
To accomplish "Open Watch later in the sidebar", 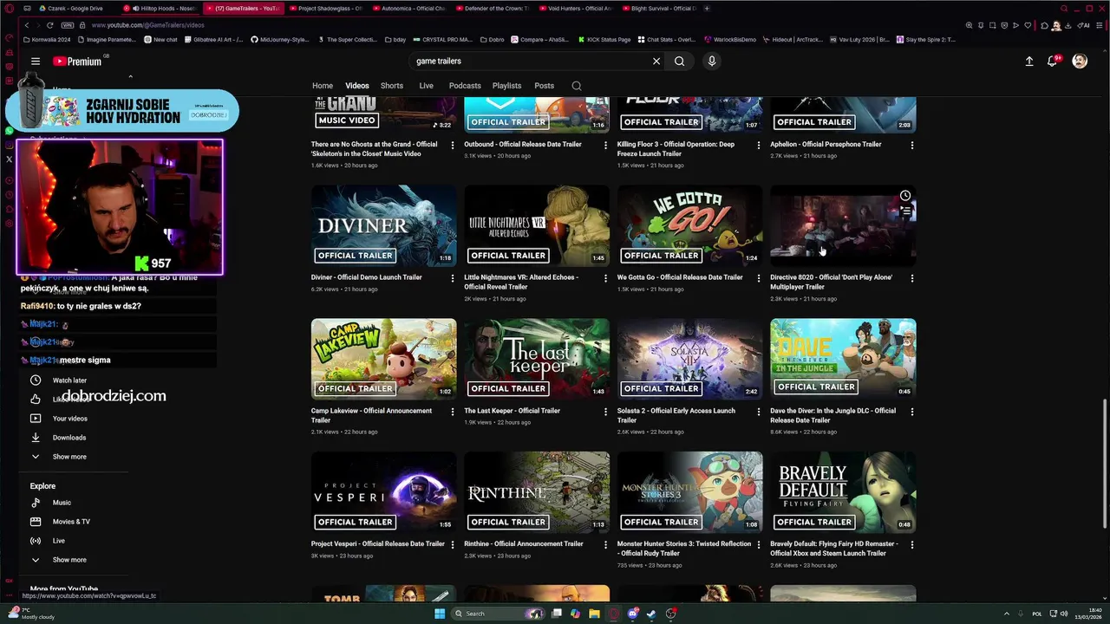I will tap(69, 380).
